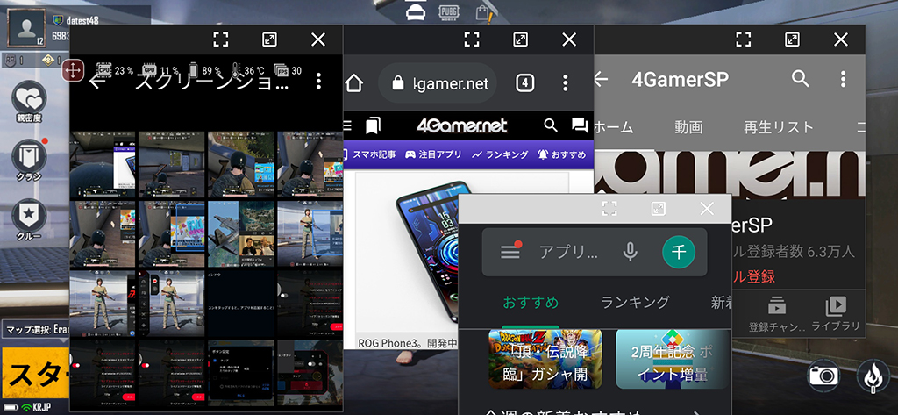
Task: Open 登録チャン… subscriptions in YouTube
Action: [x=777, y=314]
